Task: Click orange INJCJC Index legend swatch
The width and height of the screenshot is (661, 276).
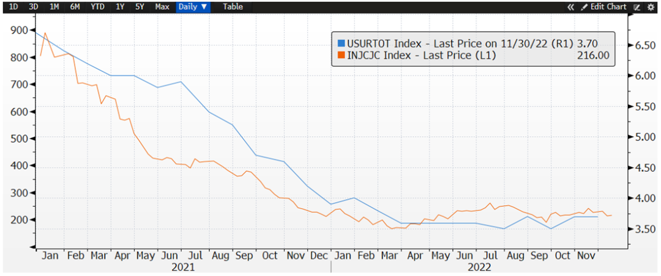Action: (341, 56)
